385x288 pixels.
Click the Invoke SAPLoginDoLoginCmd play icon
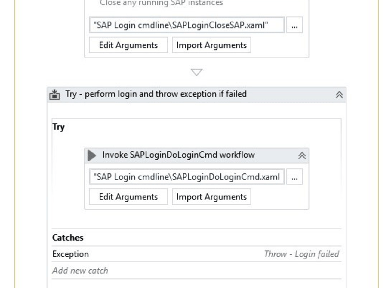point(91,155)
